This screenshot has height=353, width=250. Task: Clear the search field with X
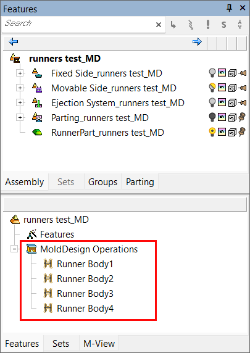(x=159, y=25)
